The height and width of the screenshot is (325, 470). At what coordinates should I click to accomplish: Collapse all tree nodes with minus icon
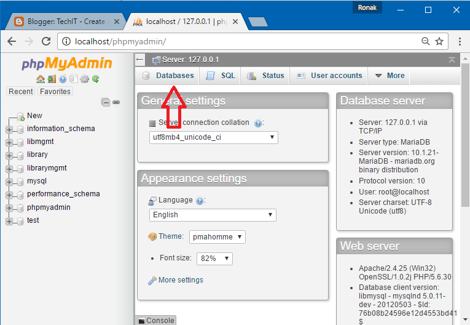[x=106, y=102]
